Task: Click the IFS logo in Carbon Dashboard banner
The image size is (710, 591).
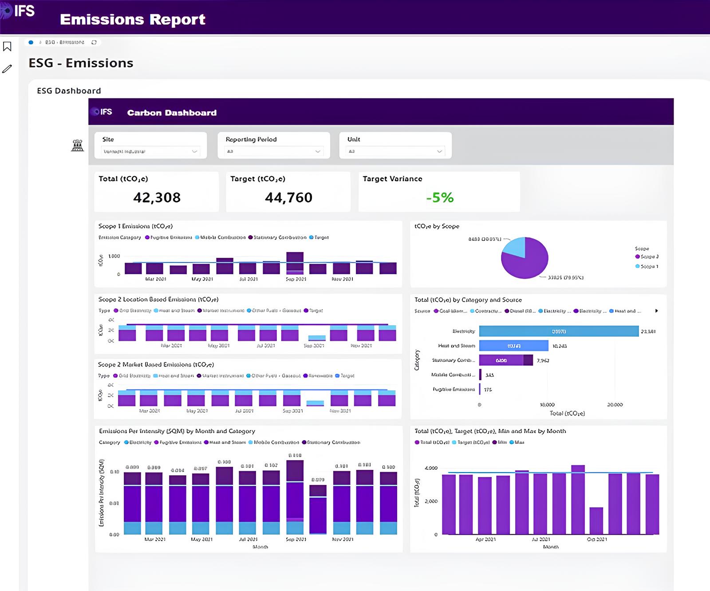Action: click(102, 112)
